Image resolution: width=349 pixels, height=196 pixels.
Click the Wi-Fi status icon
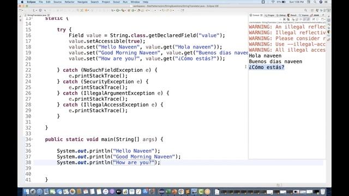coord(273,2)
